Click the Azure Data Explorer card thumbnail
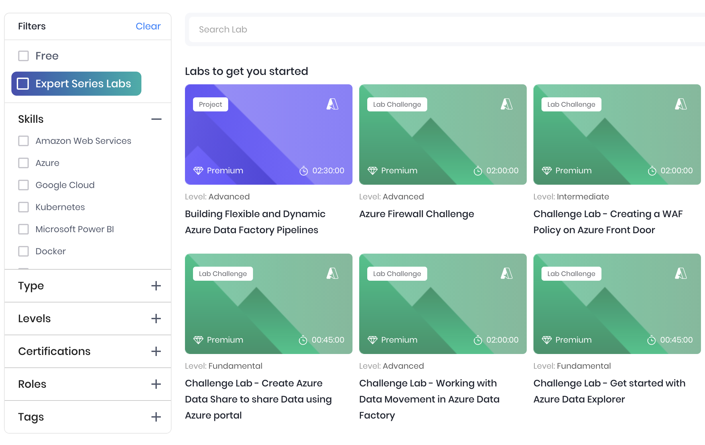The height and width of the screenshot is (445, 705). tap(617, 304)
